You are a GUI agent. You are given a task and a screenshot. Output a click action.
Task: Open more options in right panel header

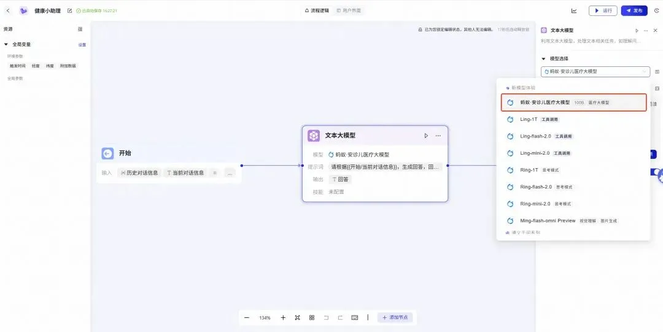click(x=646, y=31)
